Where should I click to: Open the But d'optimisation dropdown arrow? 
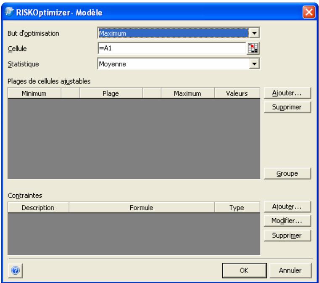point(254,33)
